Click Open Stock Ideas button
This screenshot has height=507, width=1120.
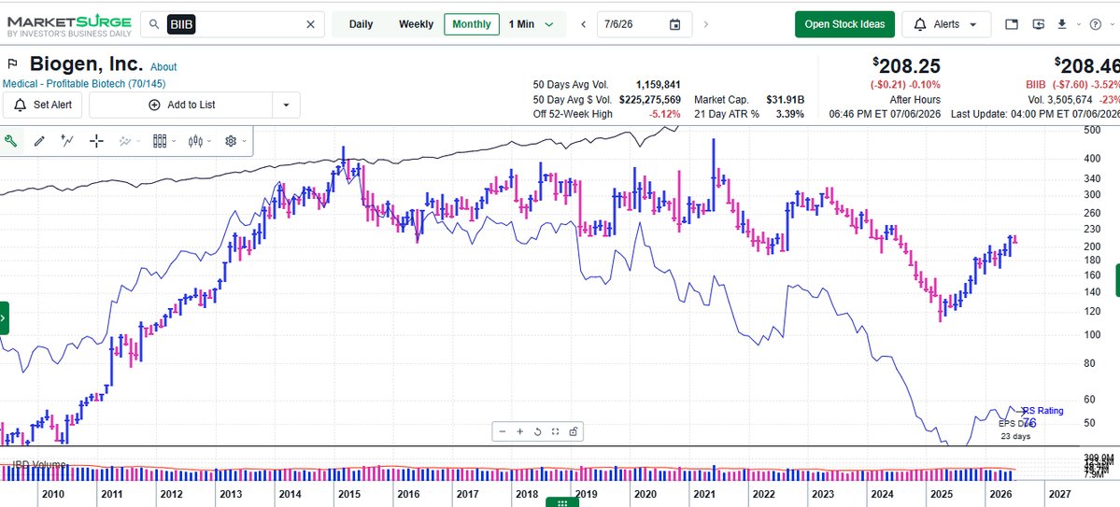[x=844, y=24]
